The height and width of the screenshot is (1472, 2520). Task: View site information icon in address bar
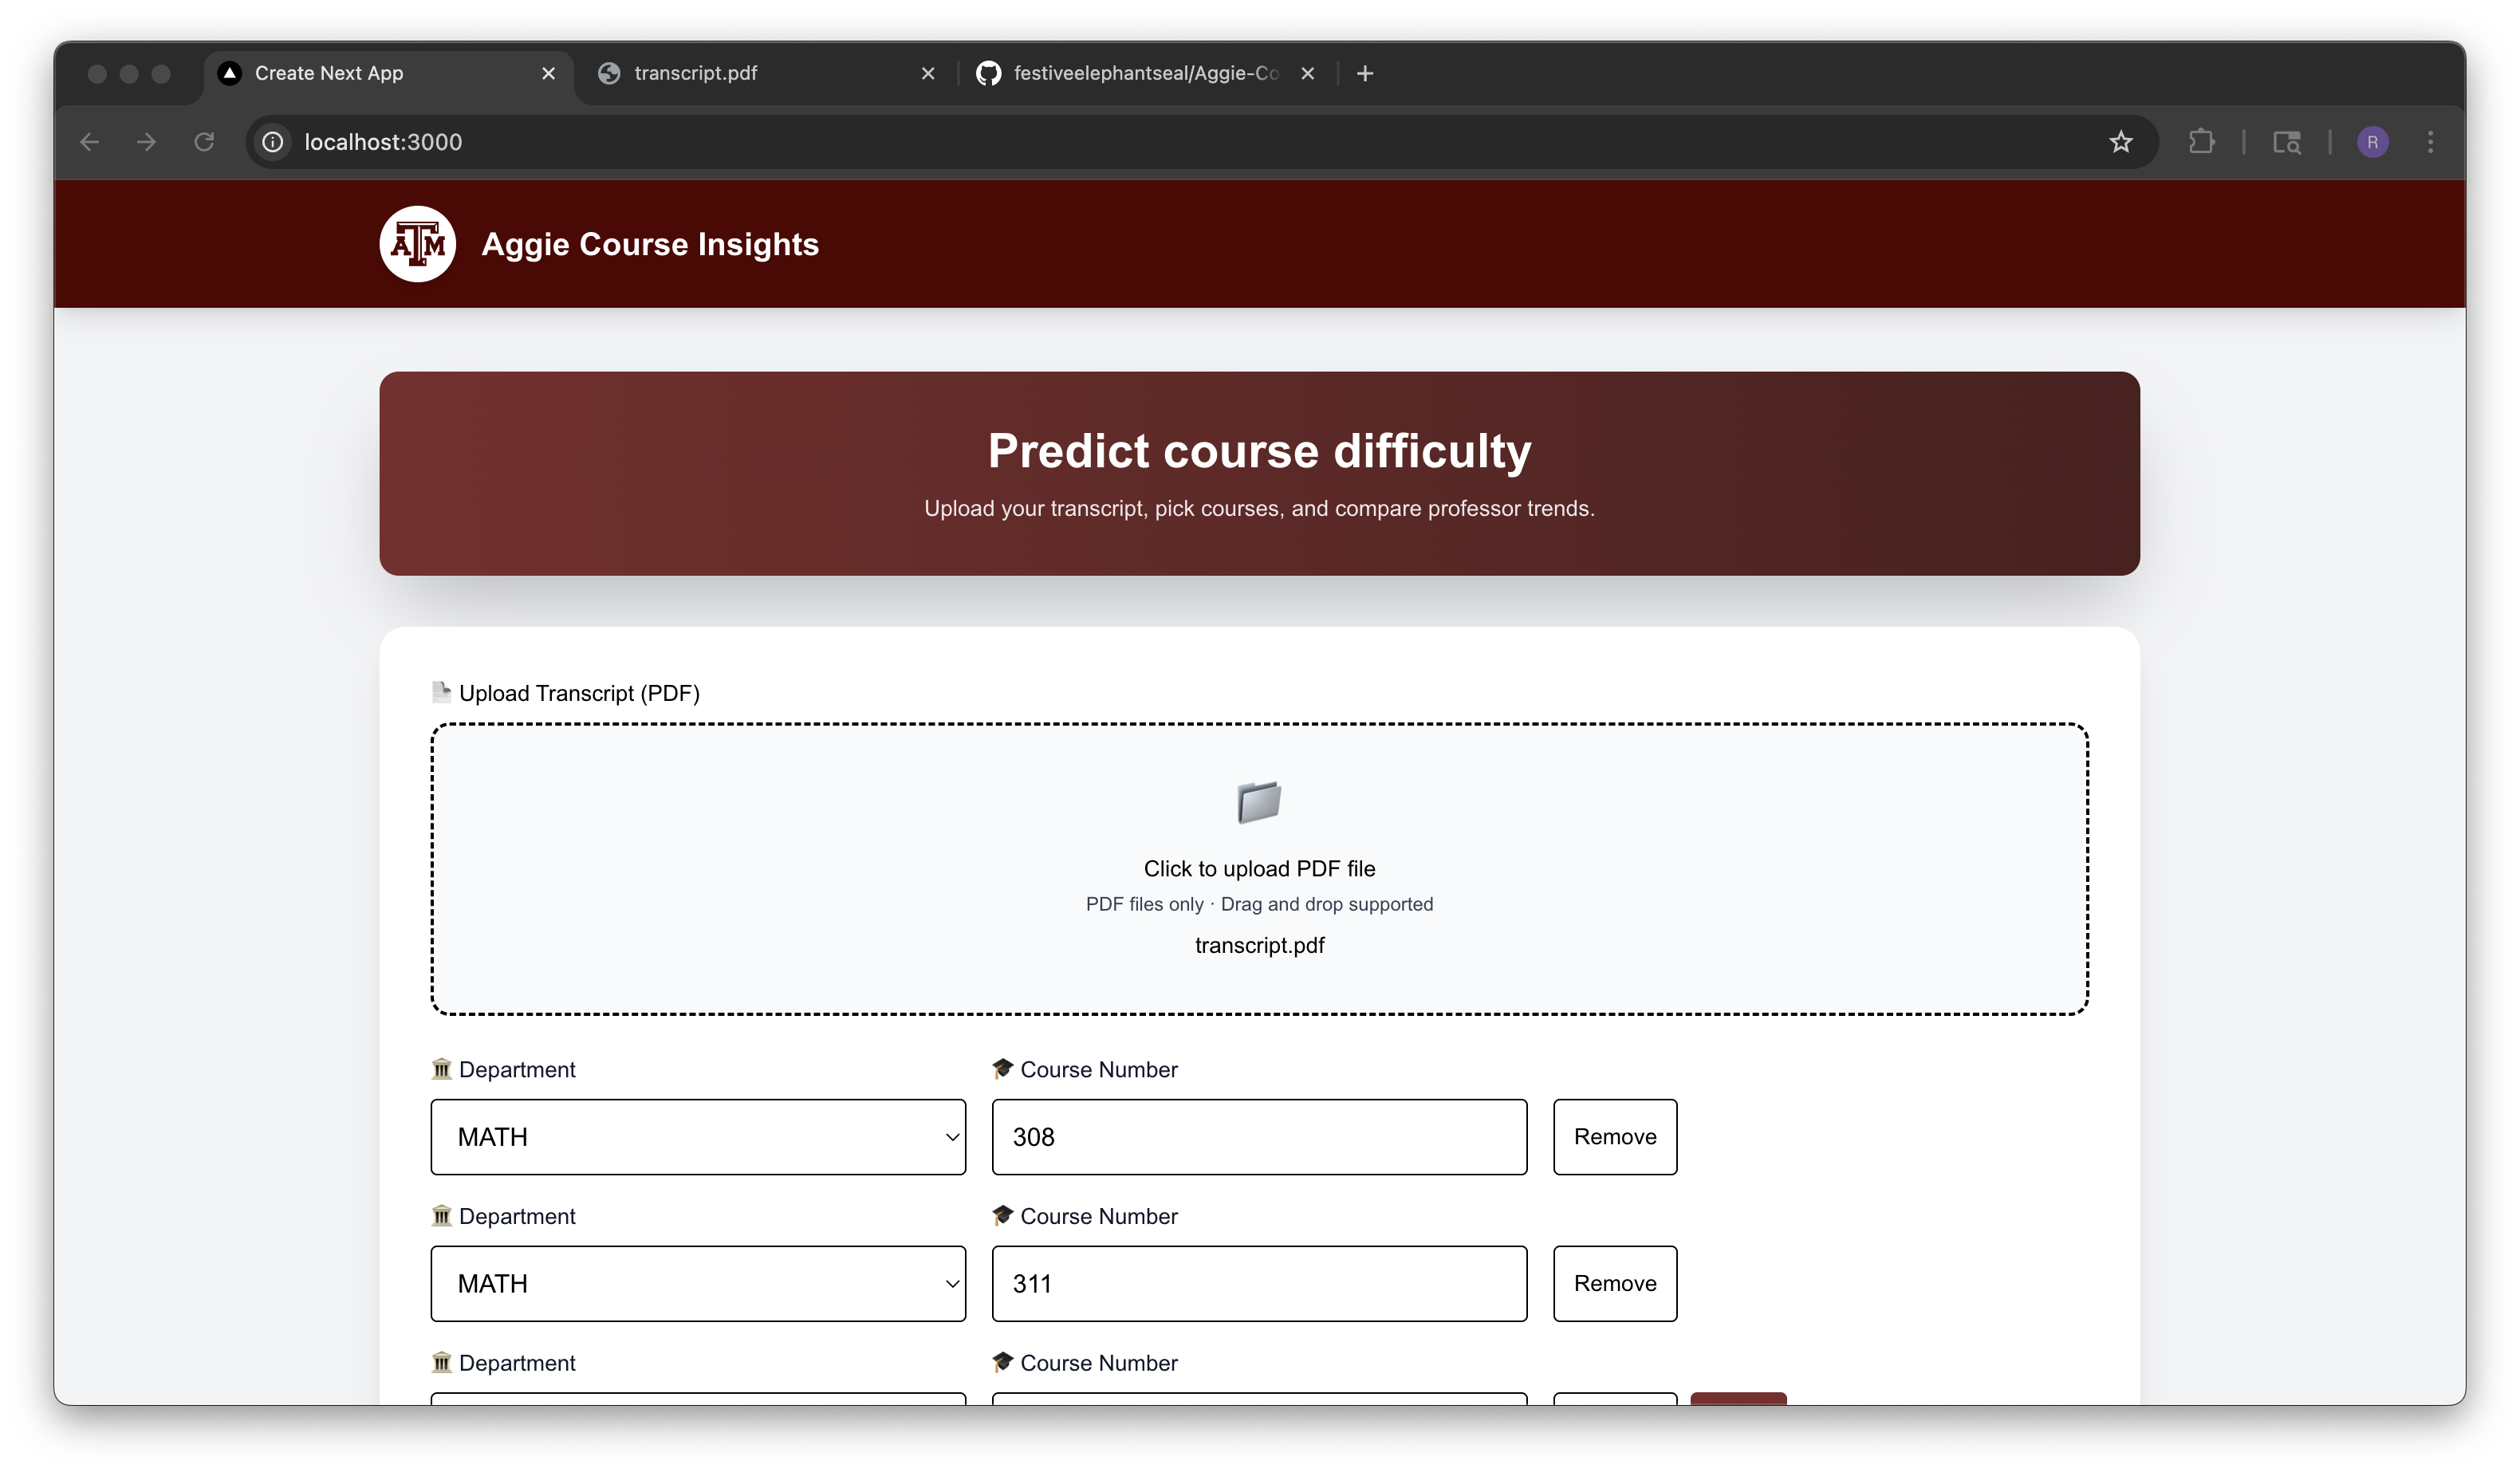pyautogui.click(x=273, y=142)
